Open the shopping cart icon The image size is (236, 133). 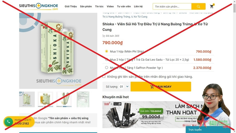212,6
